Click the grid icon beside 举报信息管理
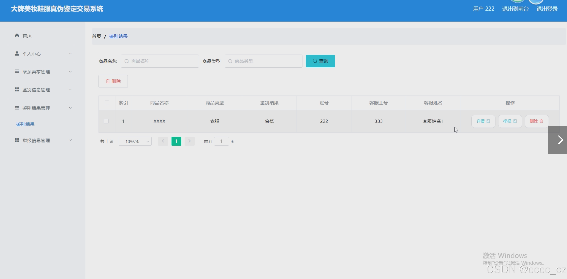567x279 pixels. coord(17,140)
